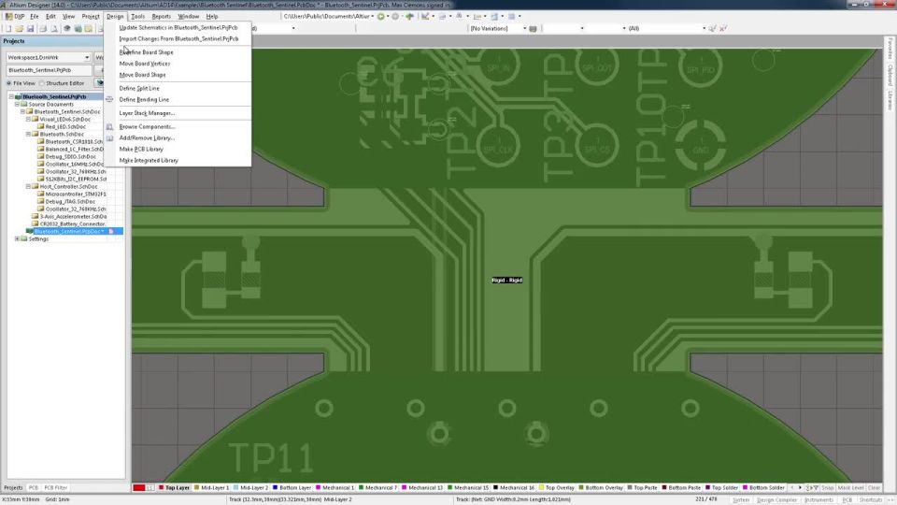Select the File View radio button
Viewport: 897px width, 505px height.
click(9, 83)
